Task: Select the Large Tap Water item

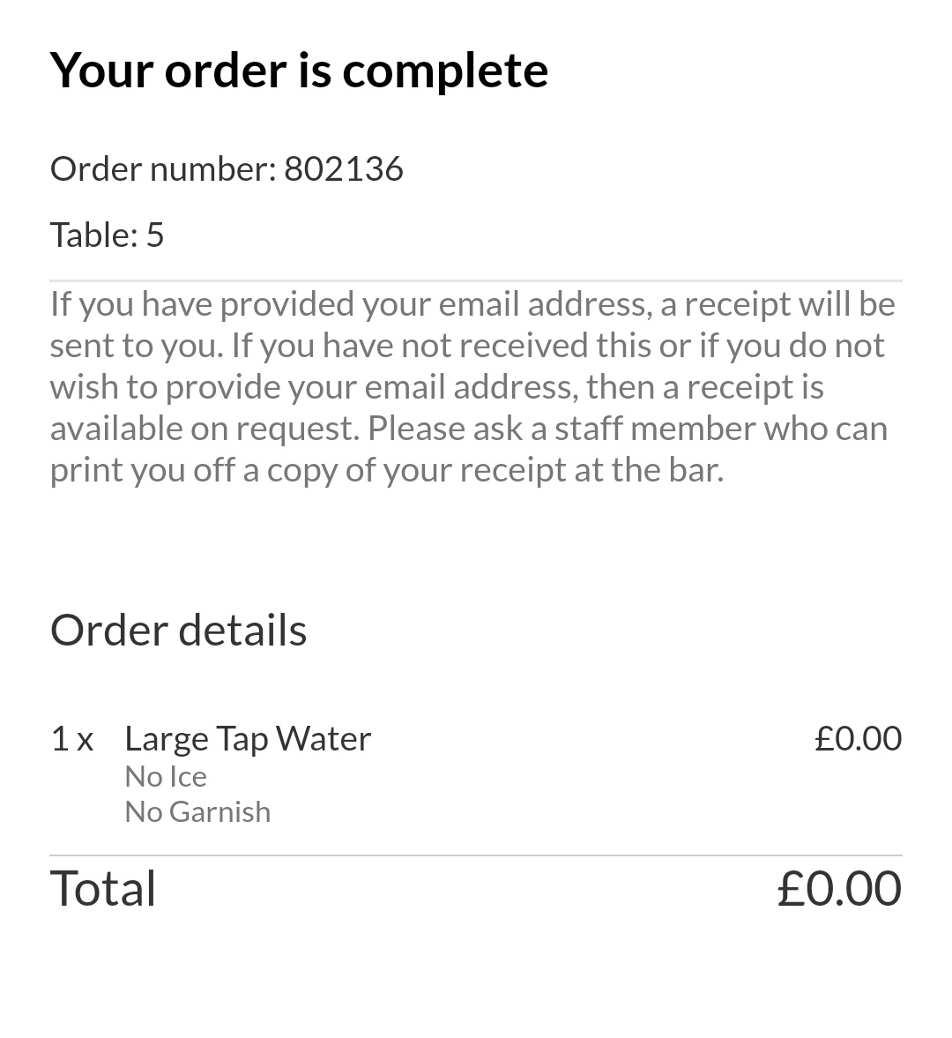Action: [x=248, y=738]
